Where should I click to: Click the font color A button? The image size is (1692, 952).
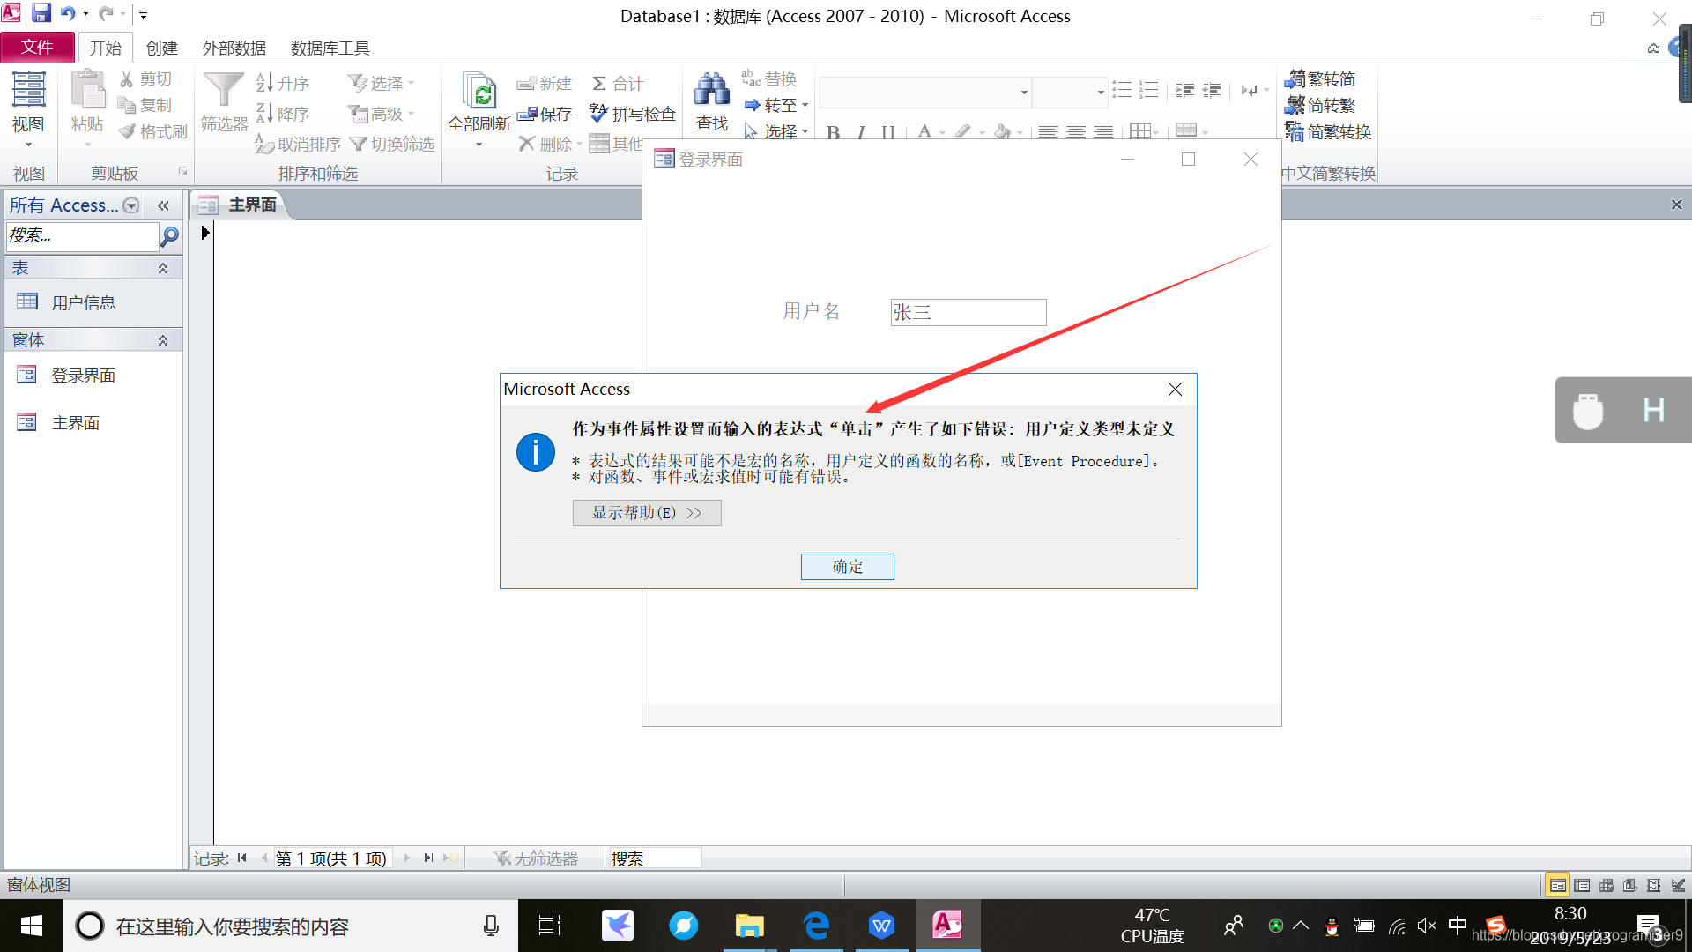pos(924,132)
